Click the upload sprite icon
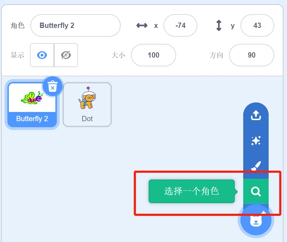Viewport: 287px width, 242px height. coord(256,115)
